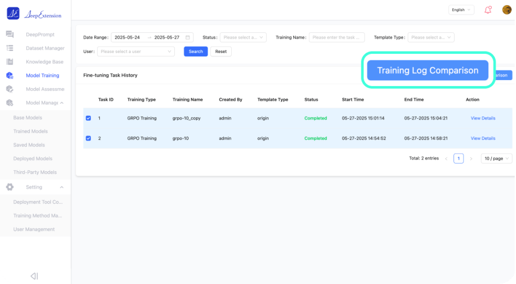Open notifications via the bell icon
The height and width of the screenshot is (284, 516).
tap(488, 10)
